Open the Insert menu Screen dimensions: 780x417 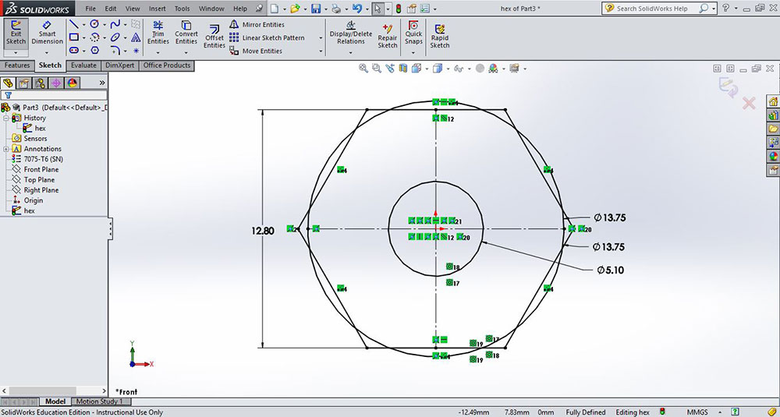tap(157, 9)
